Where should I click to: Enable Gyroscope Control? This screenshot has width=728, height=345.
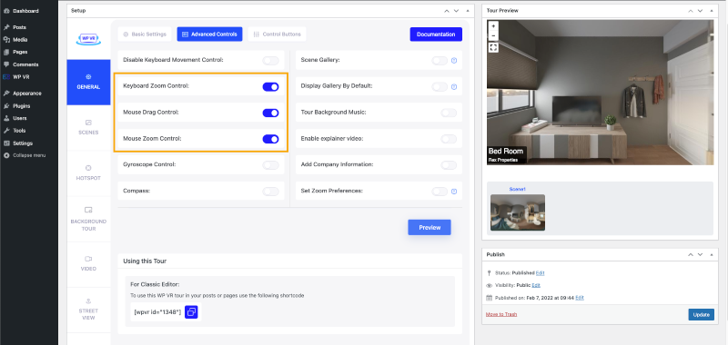[270, 165]
